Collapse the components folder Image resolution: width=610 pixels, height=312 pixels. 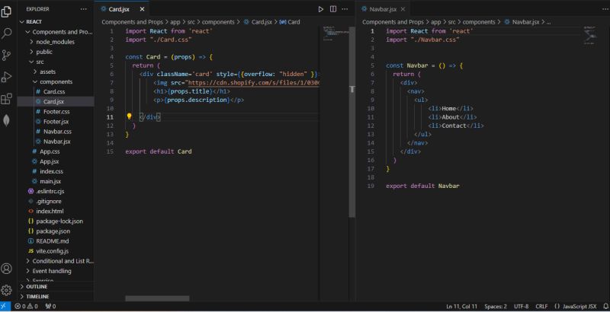(56, 81)
